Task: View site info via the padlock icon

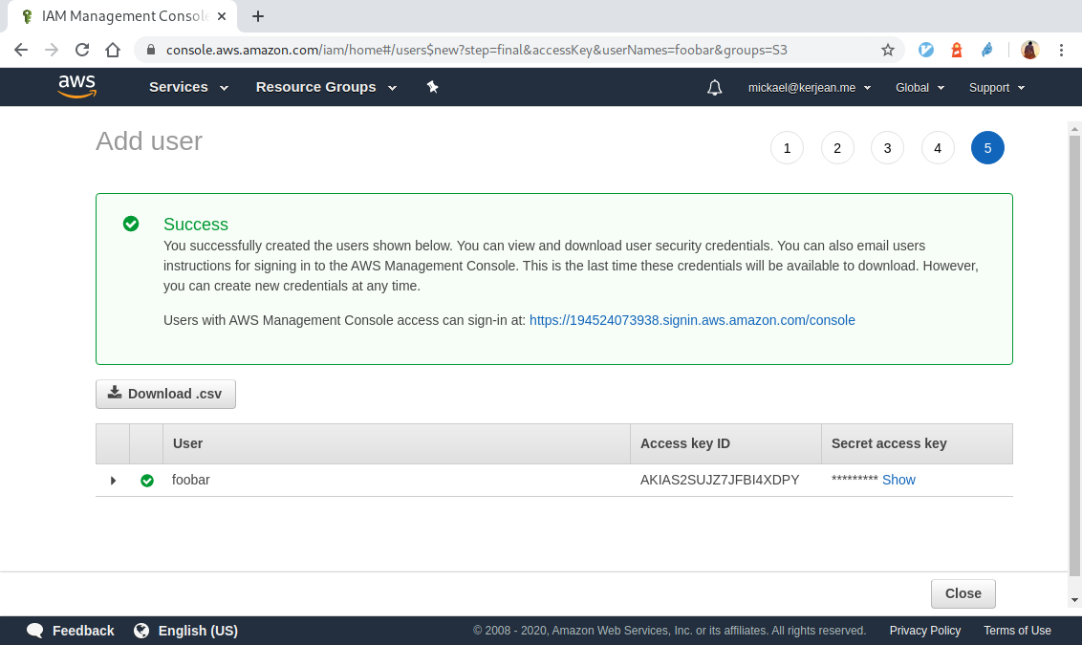Action: [150, 50]
